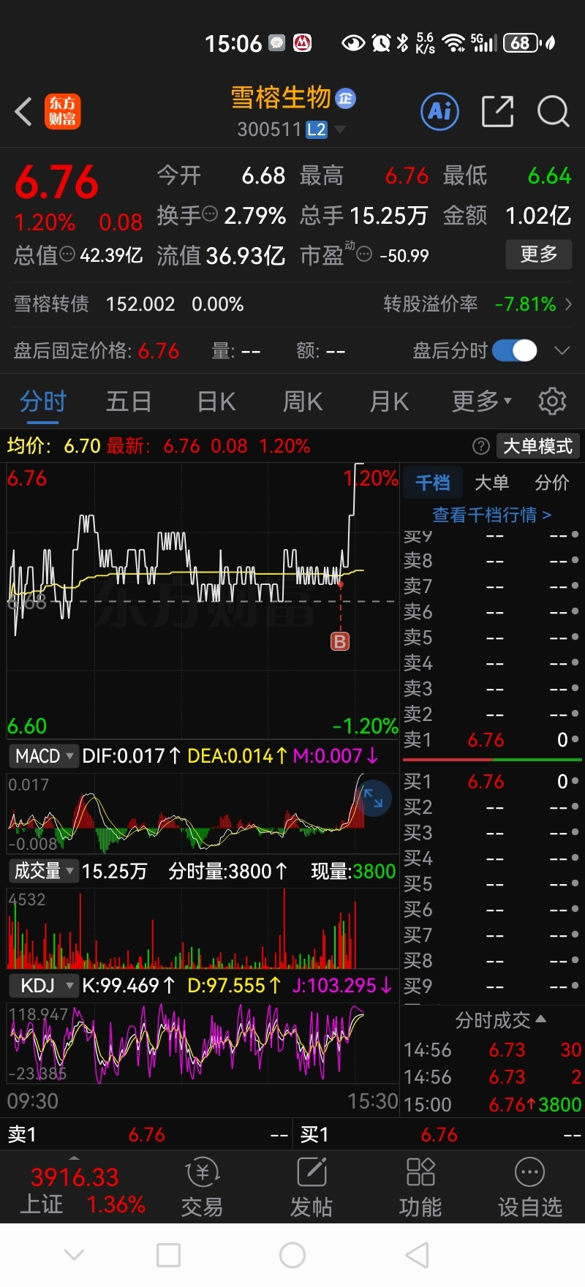
Task: Tap the info icon beside 市盈
Action: [363, 254]
